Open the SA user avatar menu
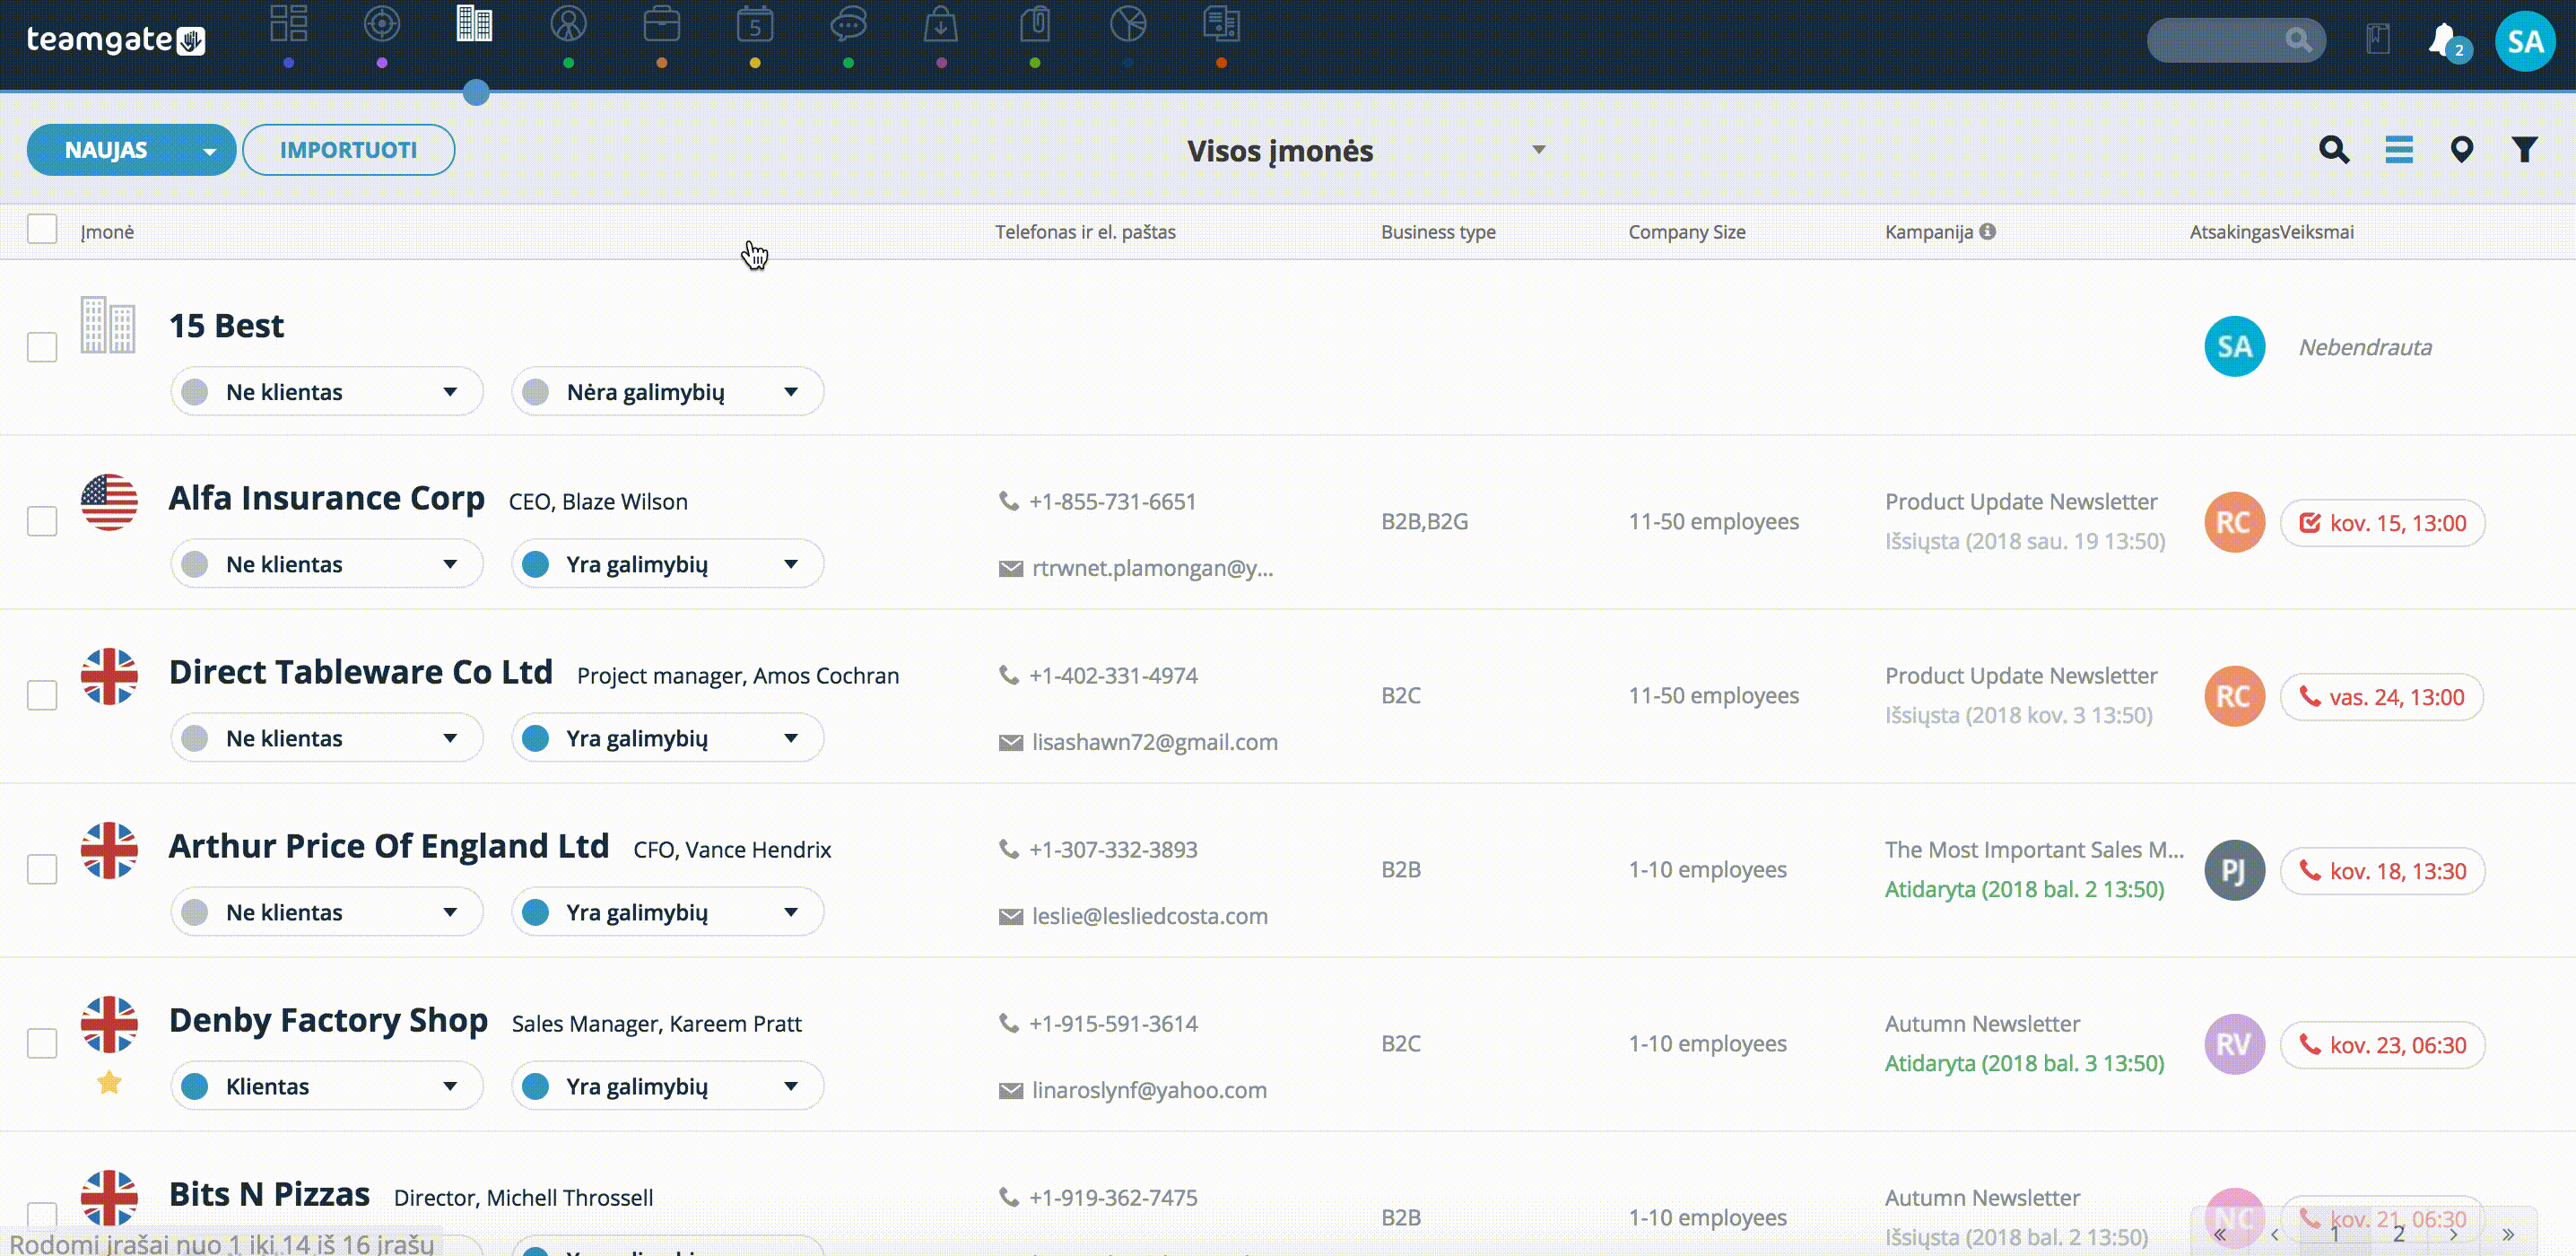Image resolution: width=2576 pixels, height=1256 pixels. pos(2525,41)
